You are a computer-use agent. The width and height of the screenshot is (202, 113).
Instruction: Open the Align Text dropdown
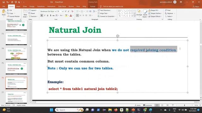[x=103, y=13]
